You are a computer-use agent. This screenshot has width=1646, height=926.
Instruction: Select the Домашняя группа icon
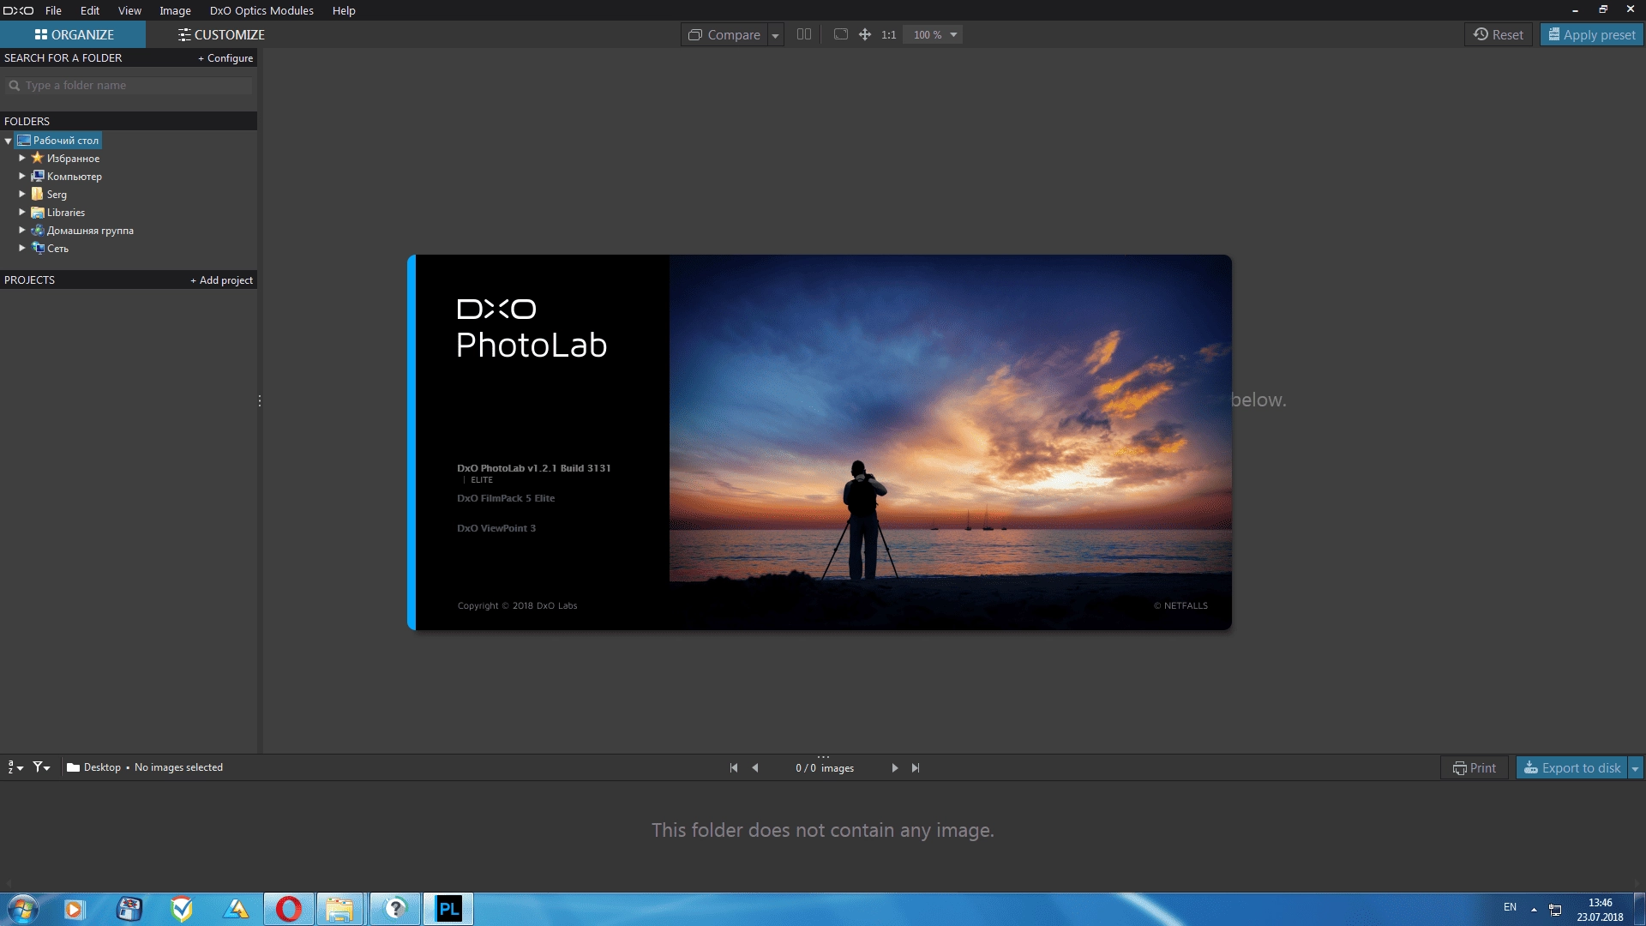tap(38, 230)
